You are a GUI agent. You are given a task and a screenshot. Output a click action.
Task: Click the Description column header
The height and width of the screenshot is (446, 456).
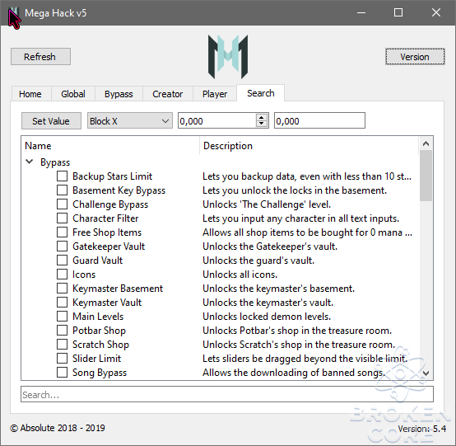(309, 146)
